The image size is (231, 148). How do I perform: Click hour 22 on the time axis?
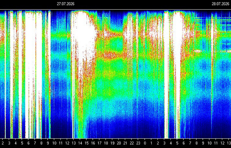(132, 143)
